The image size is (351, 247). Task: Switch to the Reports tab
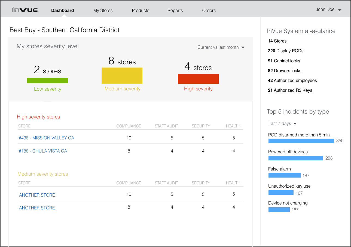click(175, 10)
